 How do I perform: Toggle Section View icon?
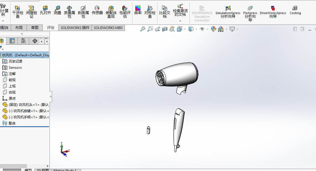pyautogui.click(x=165, y=29)
